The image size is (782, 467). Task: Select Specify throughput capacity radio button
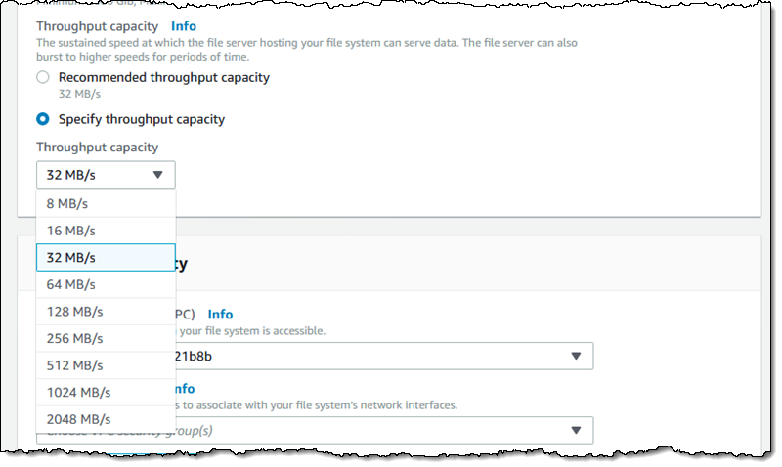42,119
